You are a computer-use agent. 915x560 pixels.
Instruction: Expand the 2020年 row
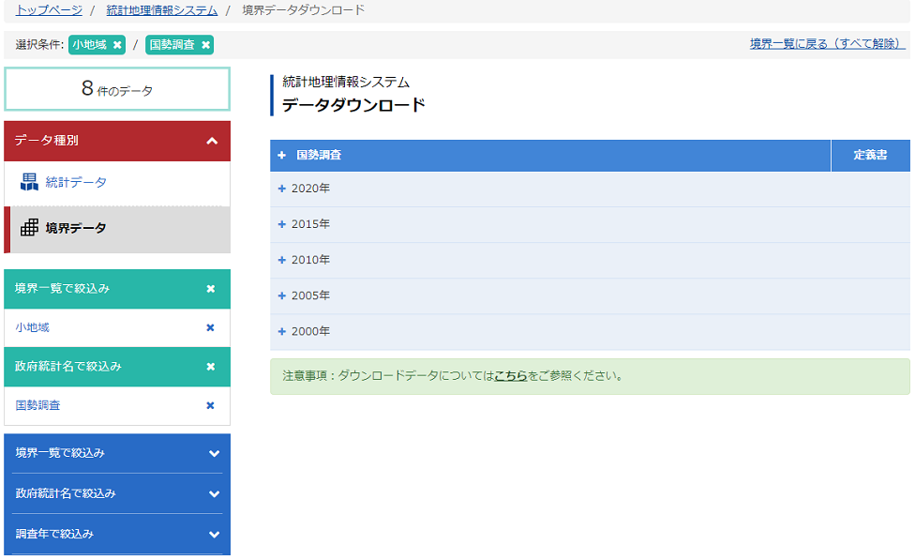coord(590,189)
